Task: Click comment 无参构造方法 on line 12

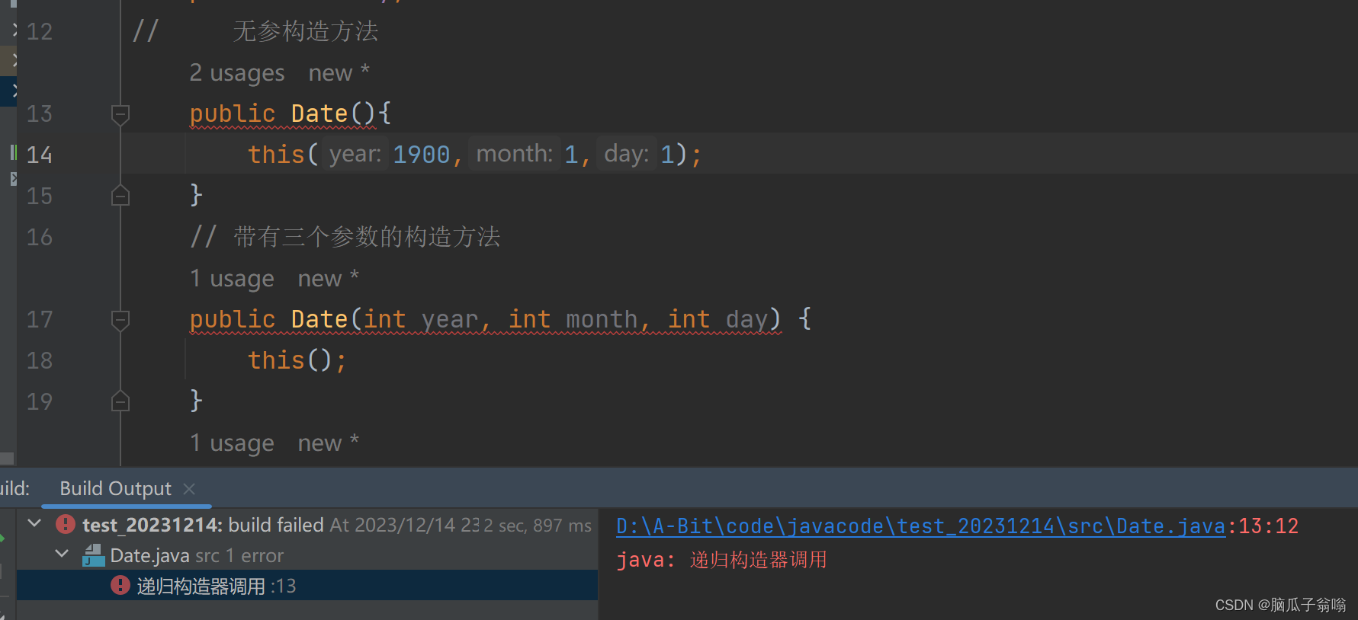Action: [306, 31]
